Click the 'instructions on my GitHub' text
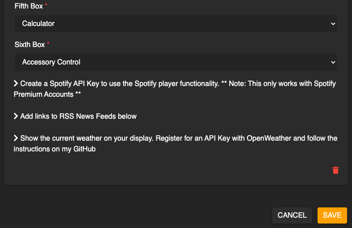The height and width of the screenshot is (228, 352). pyautogui.click(x=55, y=149)
